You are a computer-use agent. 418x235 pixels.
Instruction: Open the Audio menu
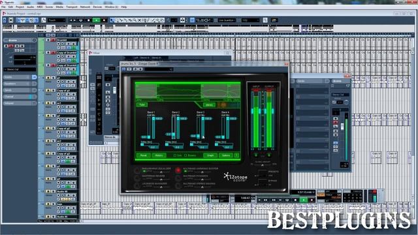[31, 7]
